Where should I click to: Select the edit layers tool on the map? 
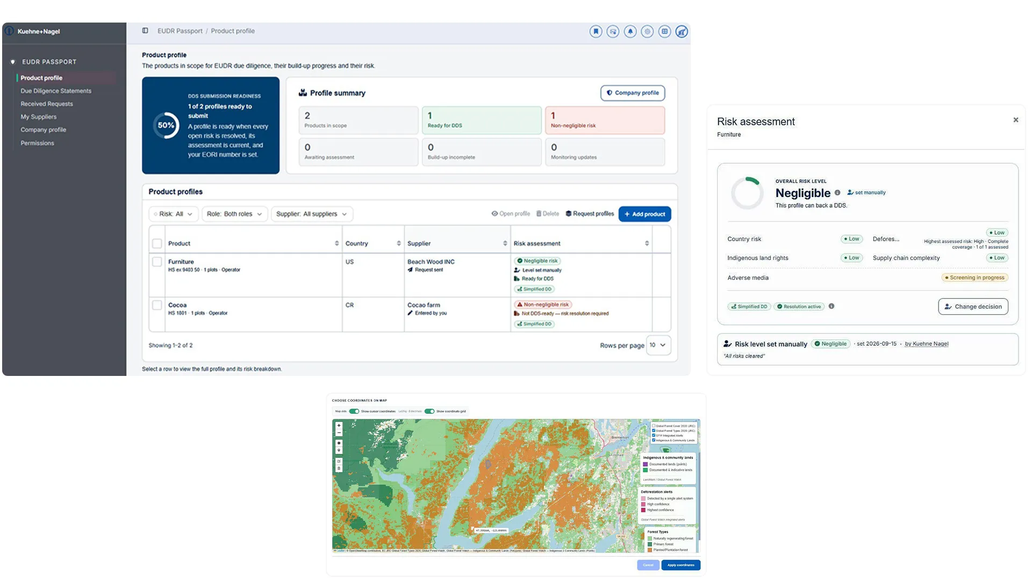coord(339,461)
